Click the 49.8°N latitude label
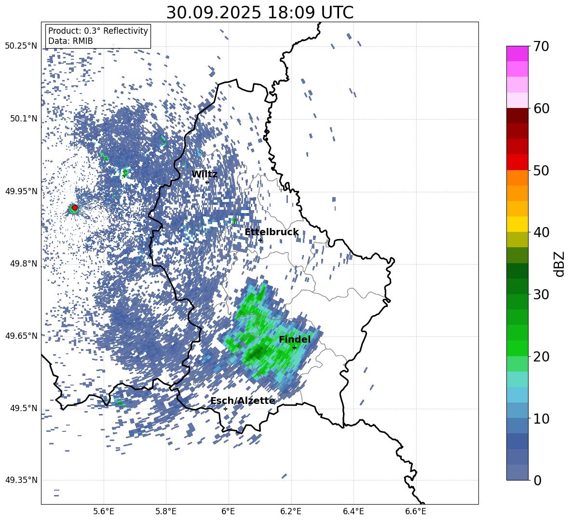 (x=24, y=264)
